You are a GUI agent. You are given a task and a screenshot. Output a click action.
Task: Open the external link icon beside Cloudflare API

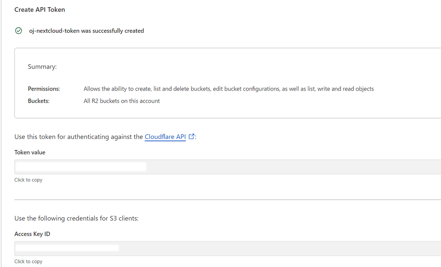click(191, 137)
